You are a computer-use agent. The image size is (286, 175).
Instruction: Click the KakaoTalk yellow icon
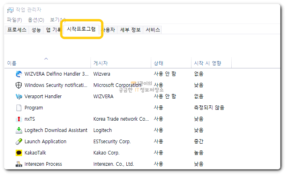(x=19, y=153)
